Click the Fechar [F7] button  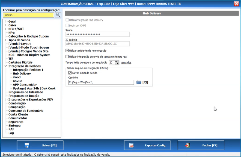[x=201, y=145]
